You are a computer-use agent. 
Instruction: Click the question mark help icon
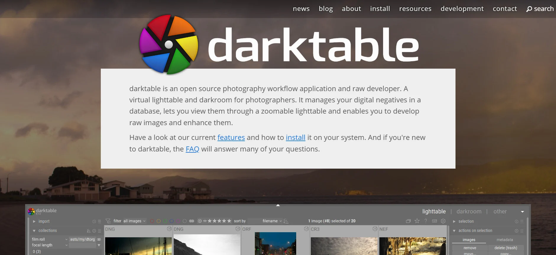(x=426, y=221)
